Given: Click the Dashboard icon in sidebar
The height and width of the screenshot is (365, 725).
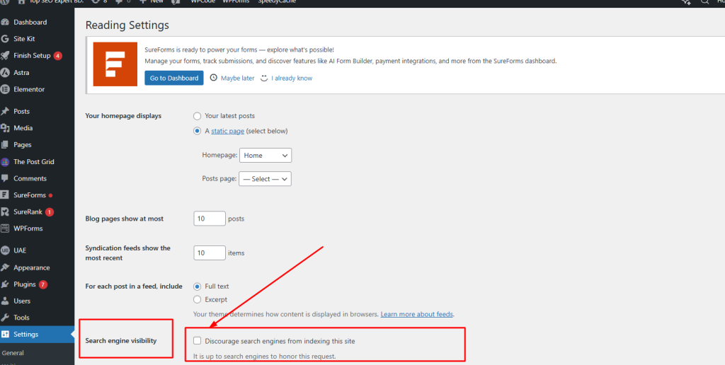Looking at the screenshot, I should coord(6,22).
